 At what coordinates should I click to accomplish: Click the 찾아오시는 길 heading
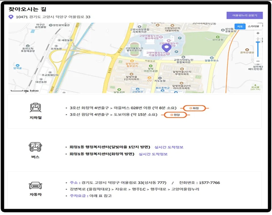(x=27, y=9)
